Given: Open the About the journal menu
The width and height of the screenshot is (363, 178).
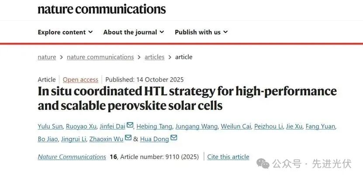Looking at the screenshot, I should pos(133,32).
